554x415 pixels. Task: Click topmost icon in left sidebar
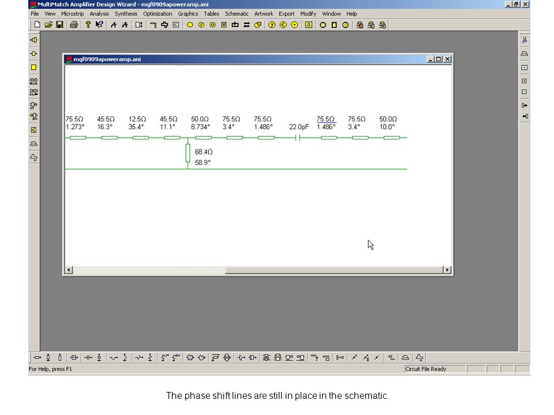click(x=33, y=40)
